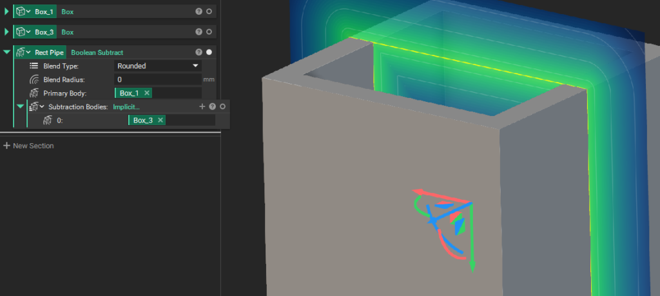
Task: Toggle visibility of the Rect Pipe block
Action: (x=209, y=52)
